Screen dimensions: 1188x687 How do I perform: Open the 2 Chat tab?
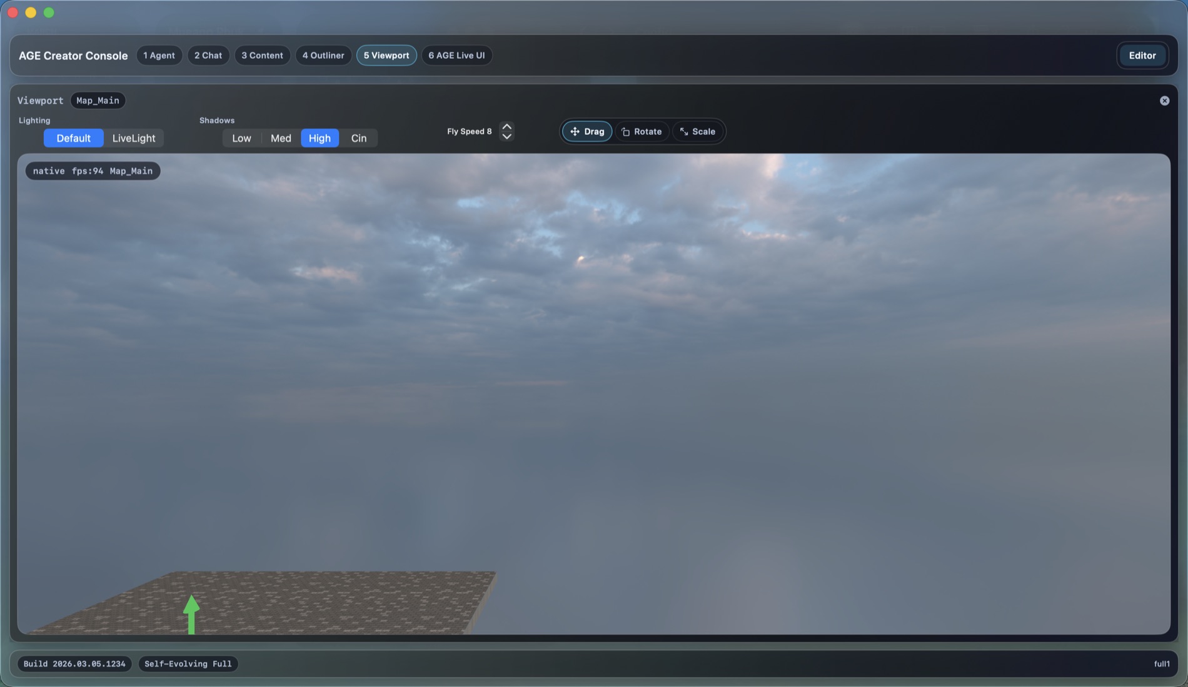click(x=208, y=55)
